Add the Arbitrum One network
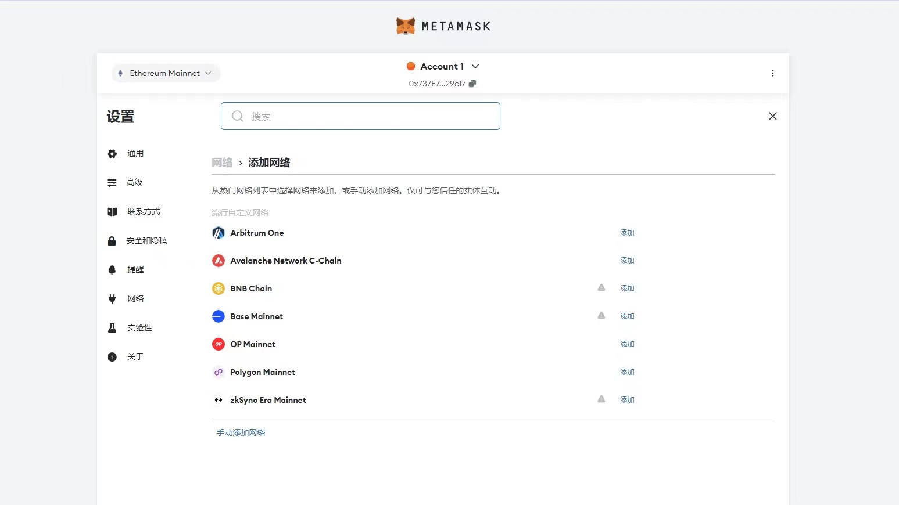 tap(627, 233)
